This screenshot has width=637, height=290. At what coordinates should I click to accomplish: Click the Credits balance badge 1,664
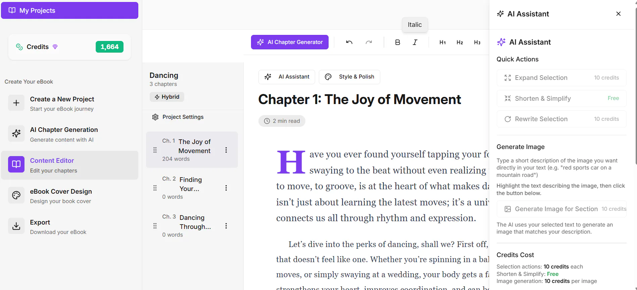click(109, 47)
